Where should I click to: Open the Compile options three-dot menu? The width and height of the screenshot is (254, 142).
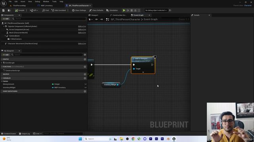[27, 10]
